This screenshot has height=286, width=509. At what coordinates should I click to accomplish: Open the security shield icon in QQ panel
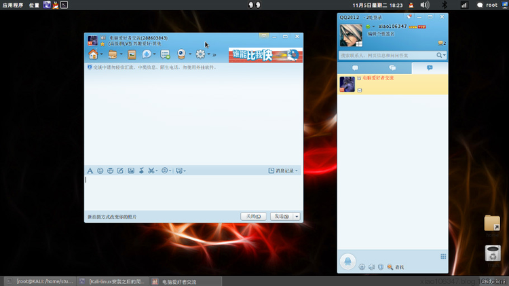coord(381,267)
